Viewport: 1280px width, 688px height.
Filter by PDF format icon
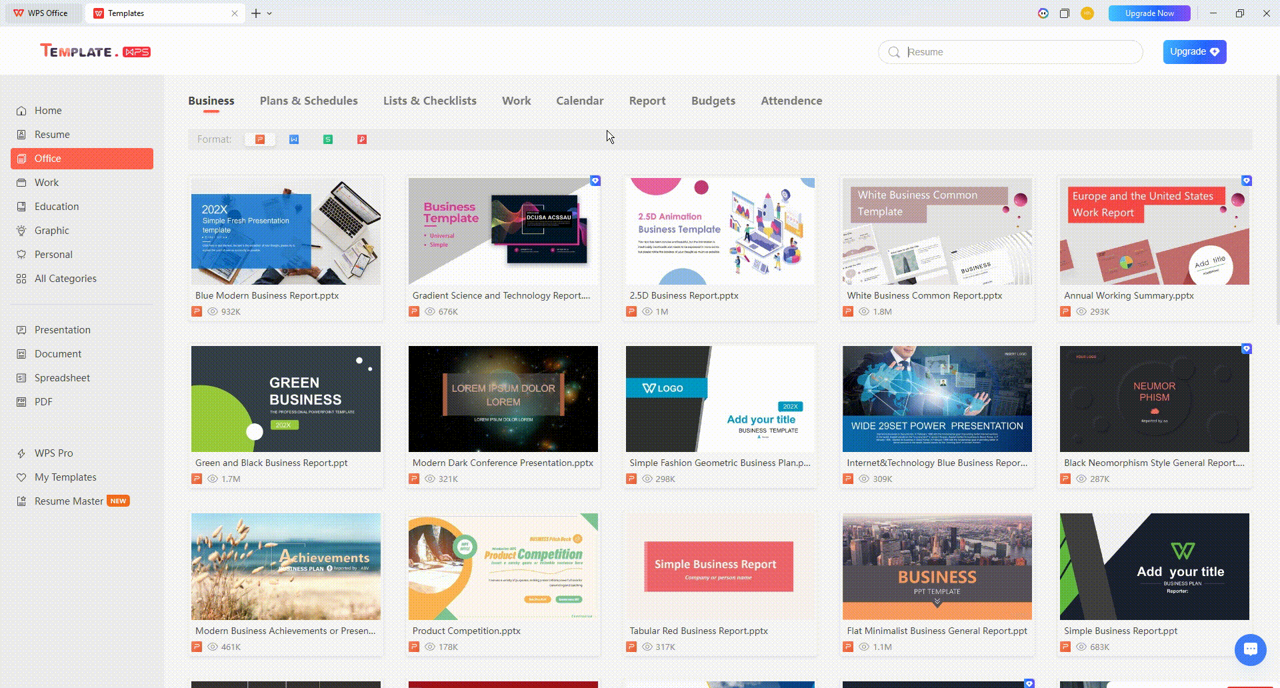[362, 139]
